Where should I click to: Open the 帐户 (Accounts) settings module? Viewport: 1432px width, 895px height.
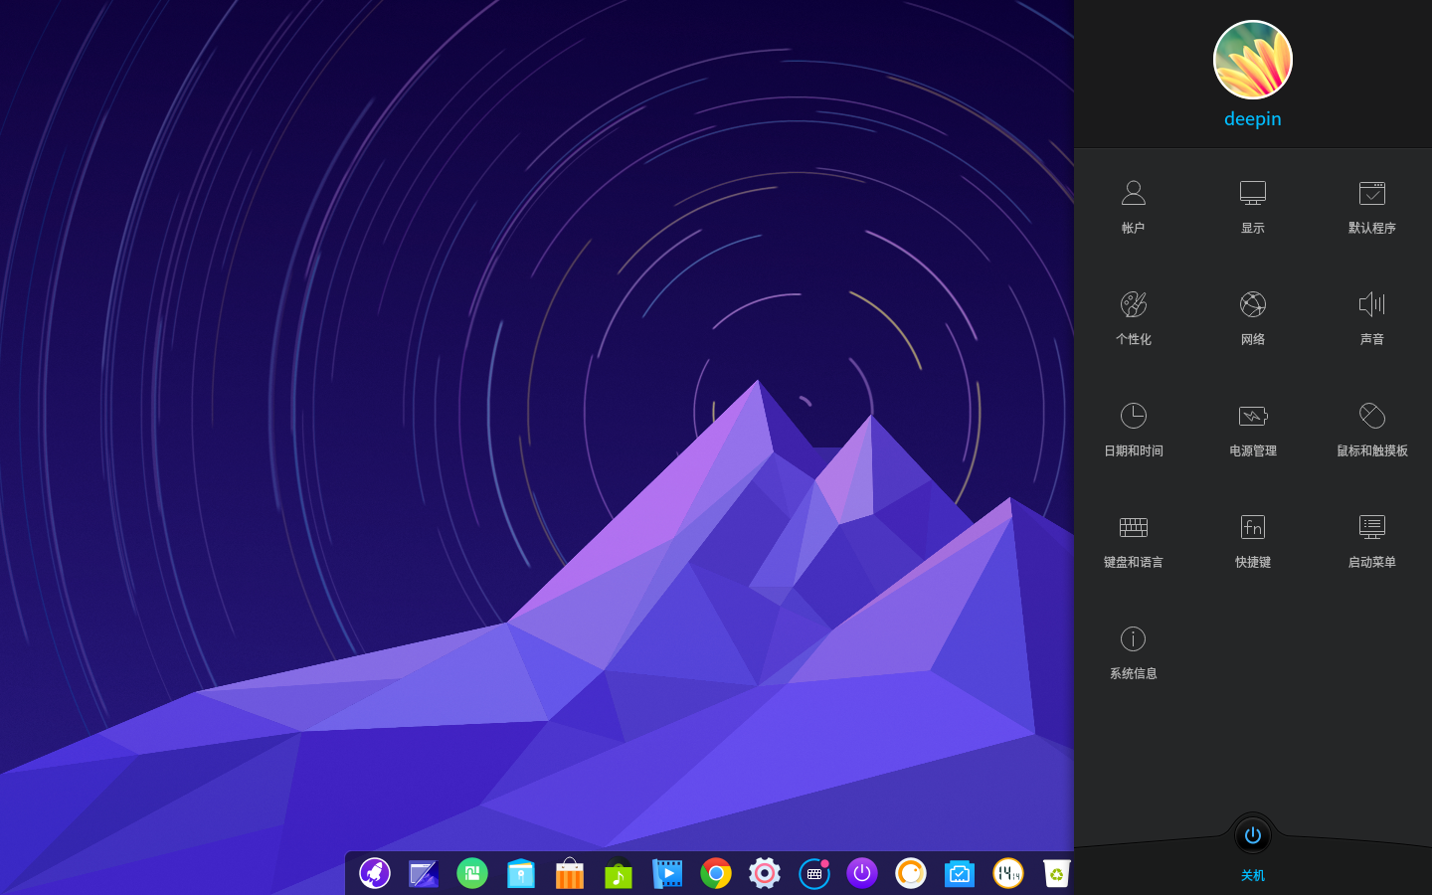[1133, 206]
